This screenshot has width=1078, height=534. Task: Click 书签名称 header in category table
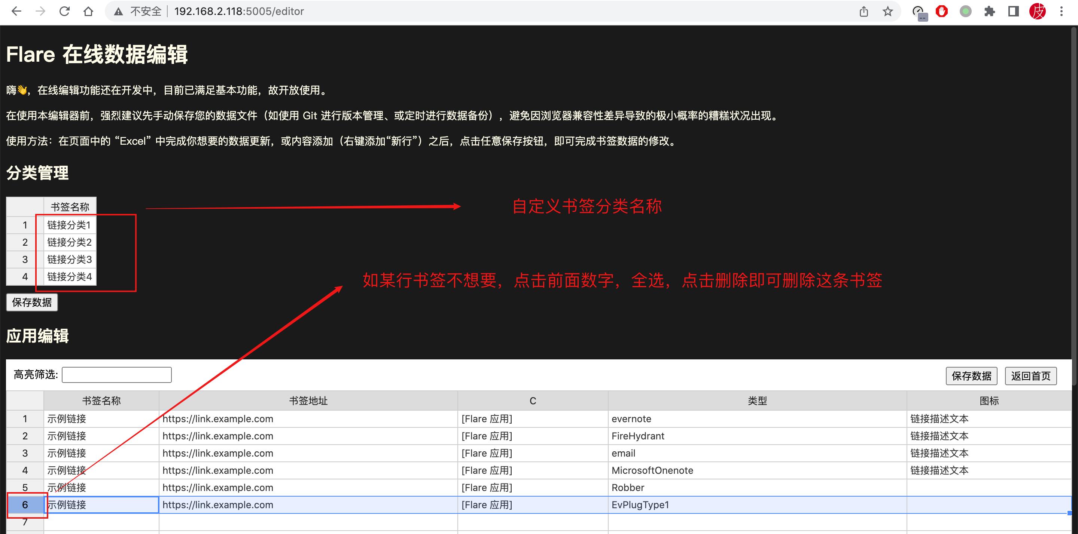pos(70,206)
